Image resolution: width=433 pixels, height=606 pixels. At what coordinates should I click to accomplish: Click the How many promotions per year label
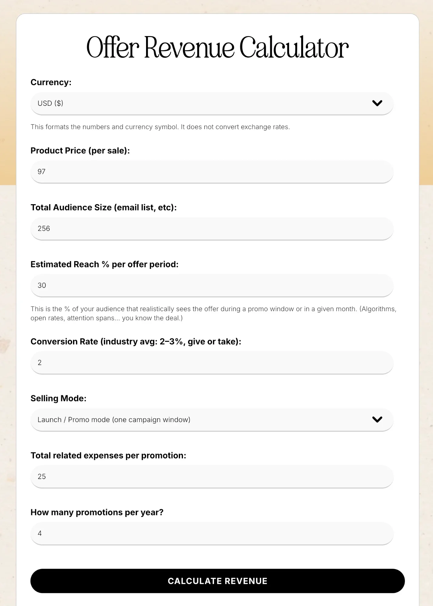tap(97, 512)
